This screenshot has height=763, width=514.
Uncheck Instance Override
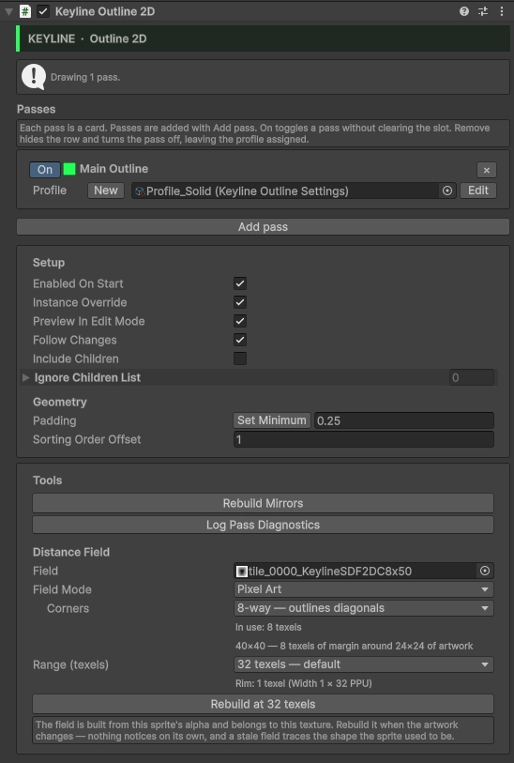coord(240,302)
